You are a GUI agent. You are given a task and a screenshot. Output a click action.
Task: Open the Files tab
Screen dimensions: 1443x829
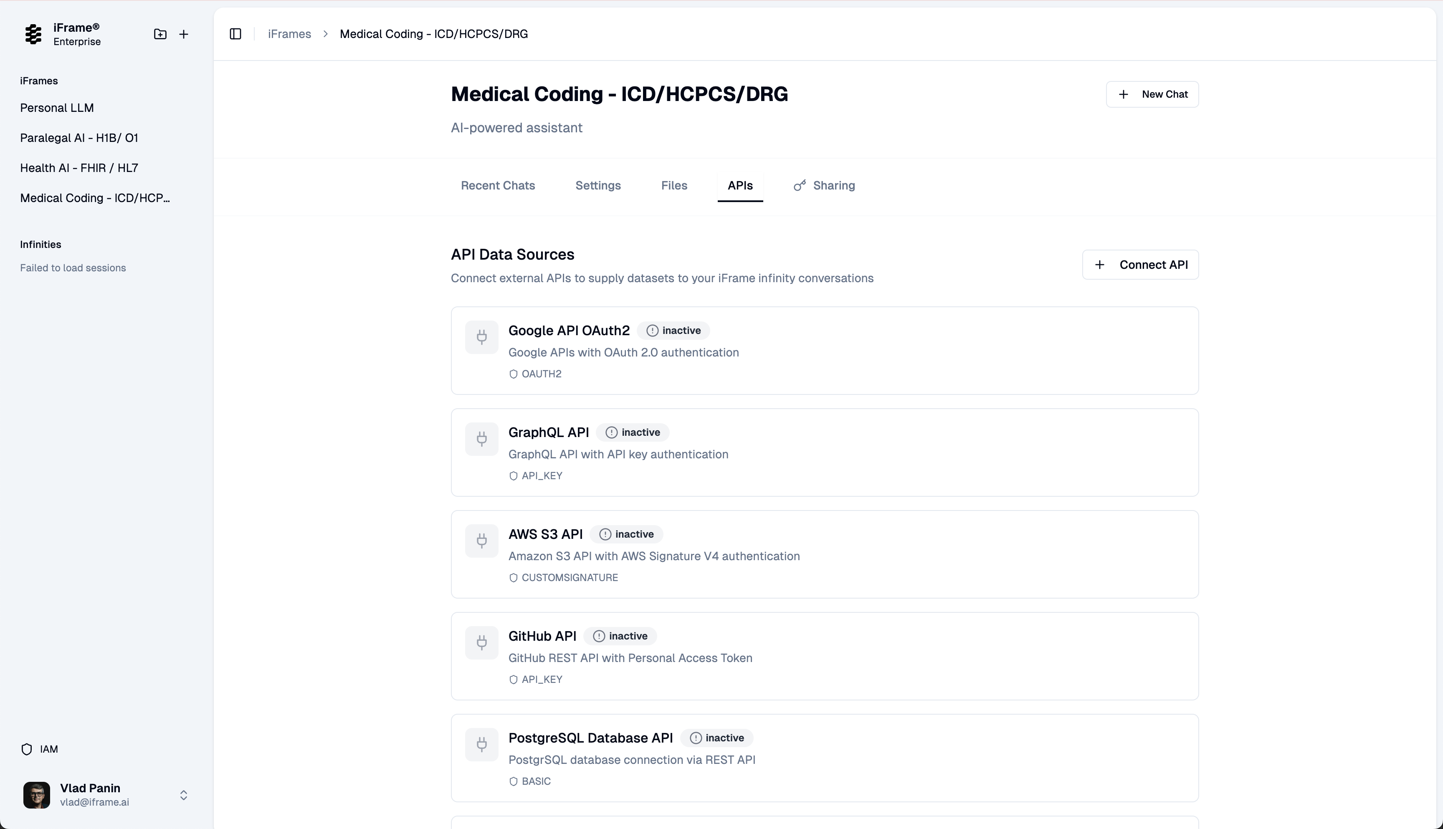[674, 186]
